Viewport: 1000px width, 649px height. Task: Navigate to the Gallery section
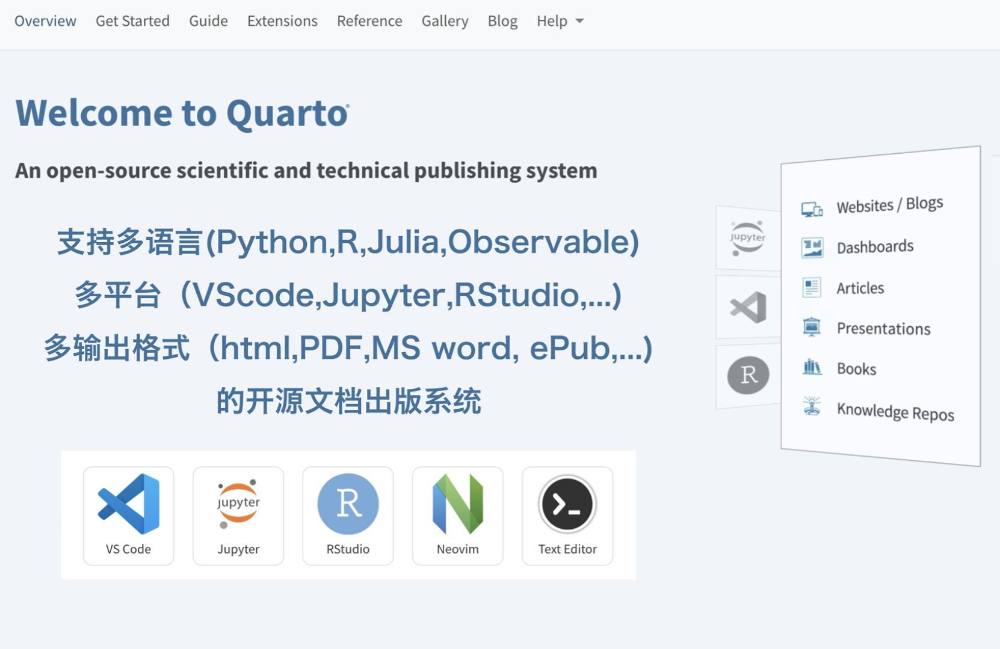(x=445, y=21)
